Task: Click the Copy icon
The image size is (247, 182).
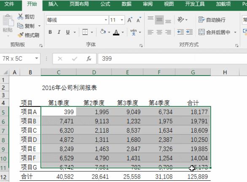Action: pos(20,26)
